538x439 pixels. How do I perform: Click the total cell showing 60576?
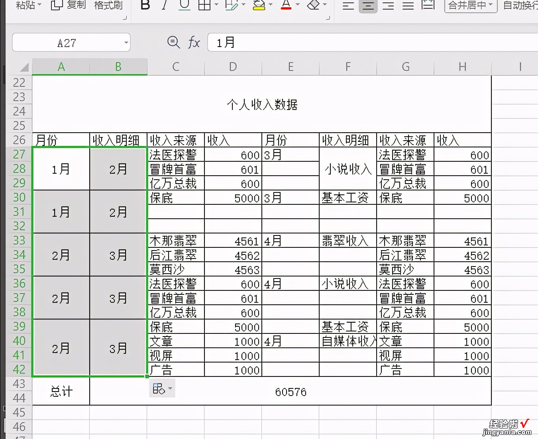(x=291, y=391)
